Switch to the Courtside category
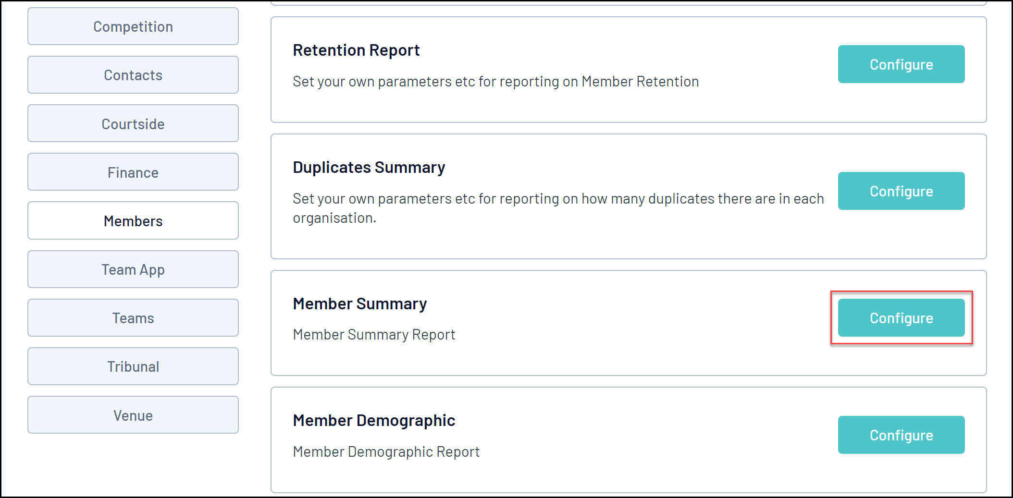Viewport: 1013px width, 498px height. (133, 124)
